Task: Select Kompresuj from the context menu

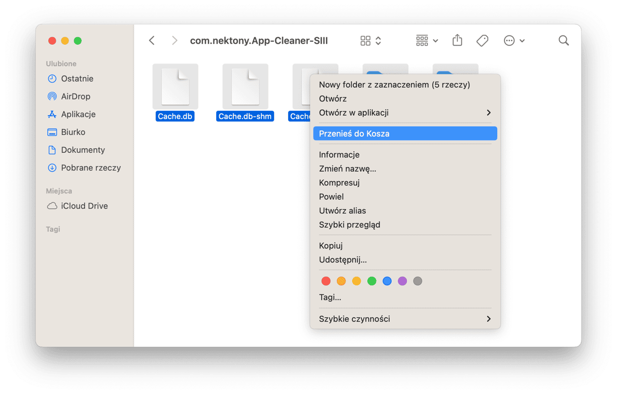Action: 339,183
